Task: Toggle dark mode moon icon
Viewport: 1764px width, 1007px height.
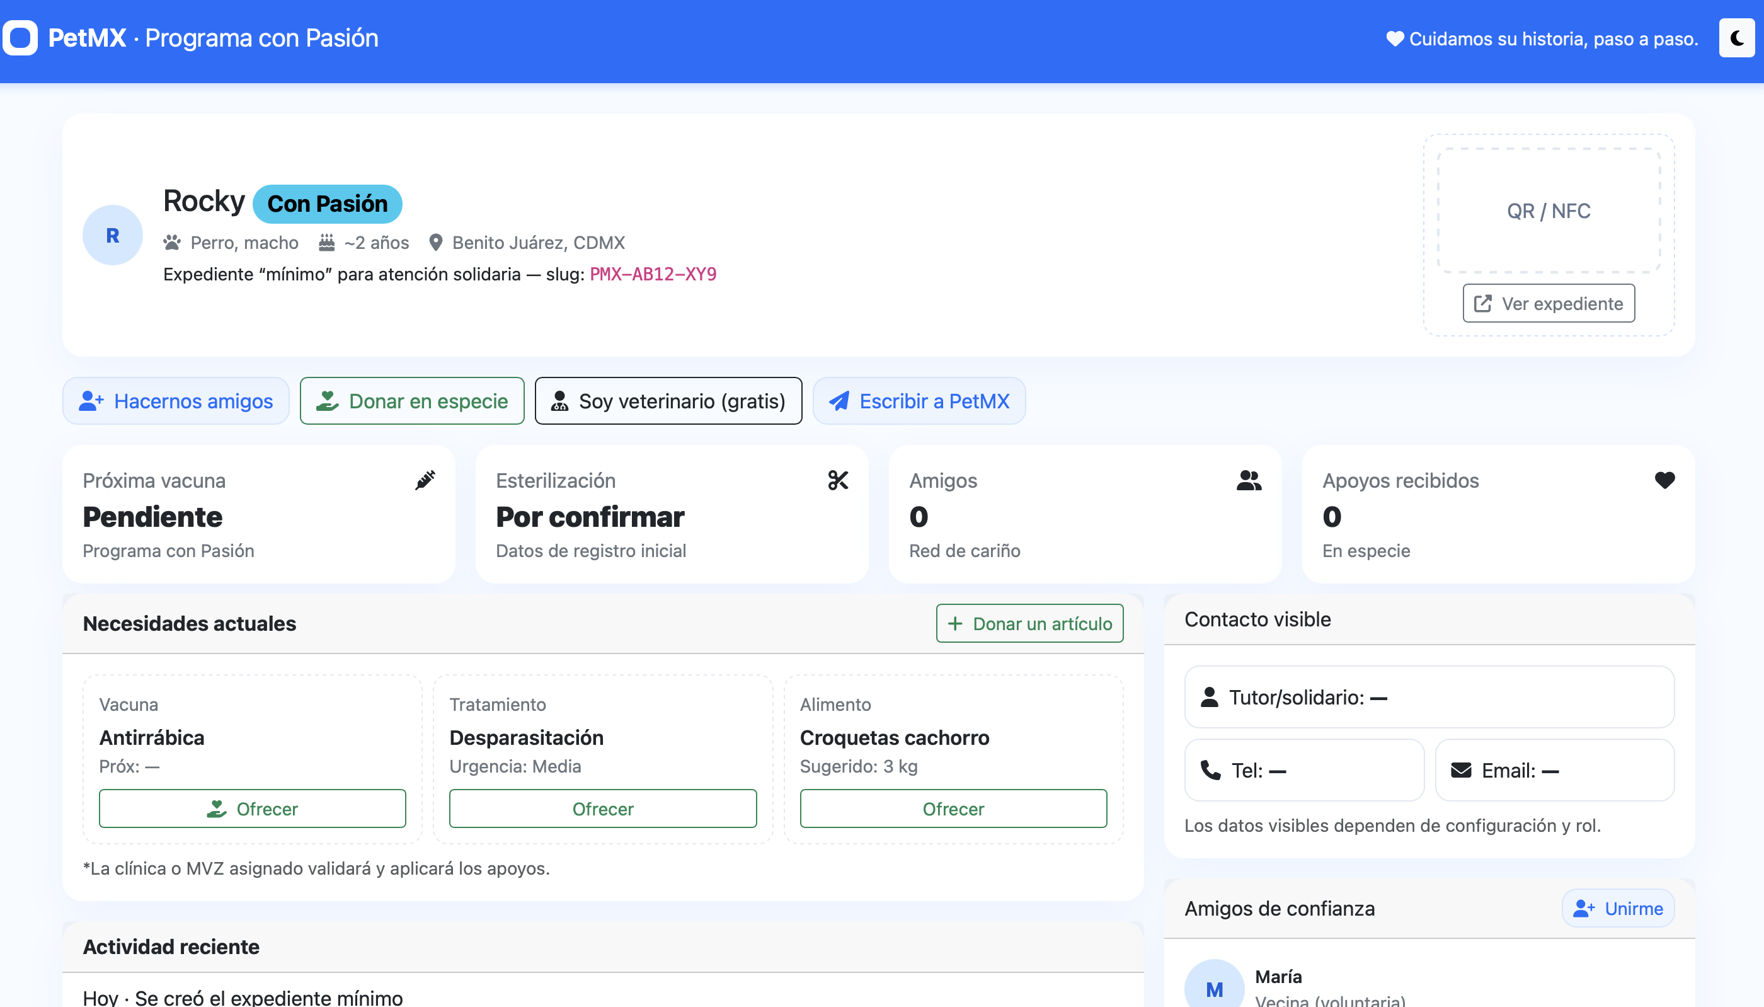Action: 1736,38
